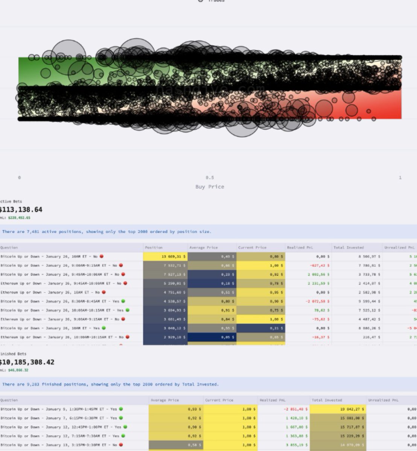This screenshot has width=417, height=451.
Task: Click active bets PnL value $228,492.65
Action: pyautogui.click(x=19, y=218)
